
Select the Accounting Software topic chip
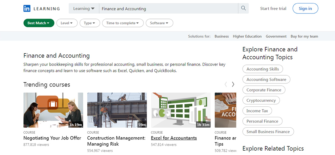coord(266,79)
